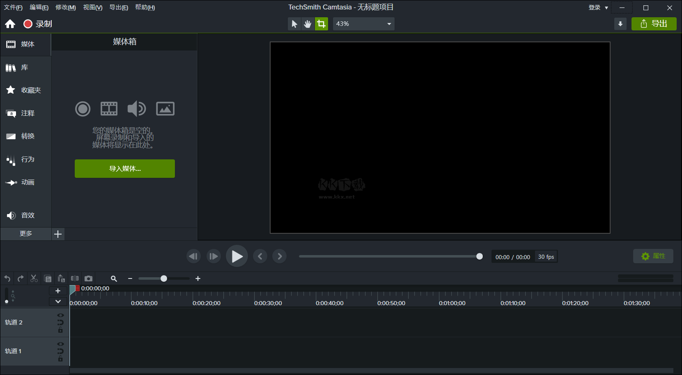Select the Edit arrow tool above the canvas
Viewport: 682px width, 375px height.
pyautogui.click(x=294, y=24)
